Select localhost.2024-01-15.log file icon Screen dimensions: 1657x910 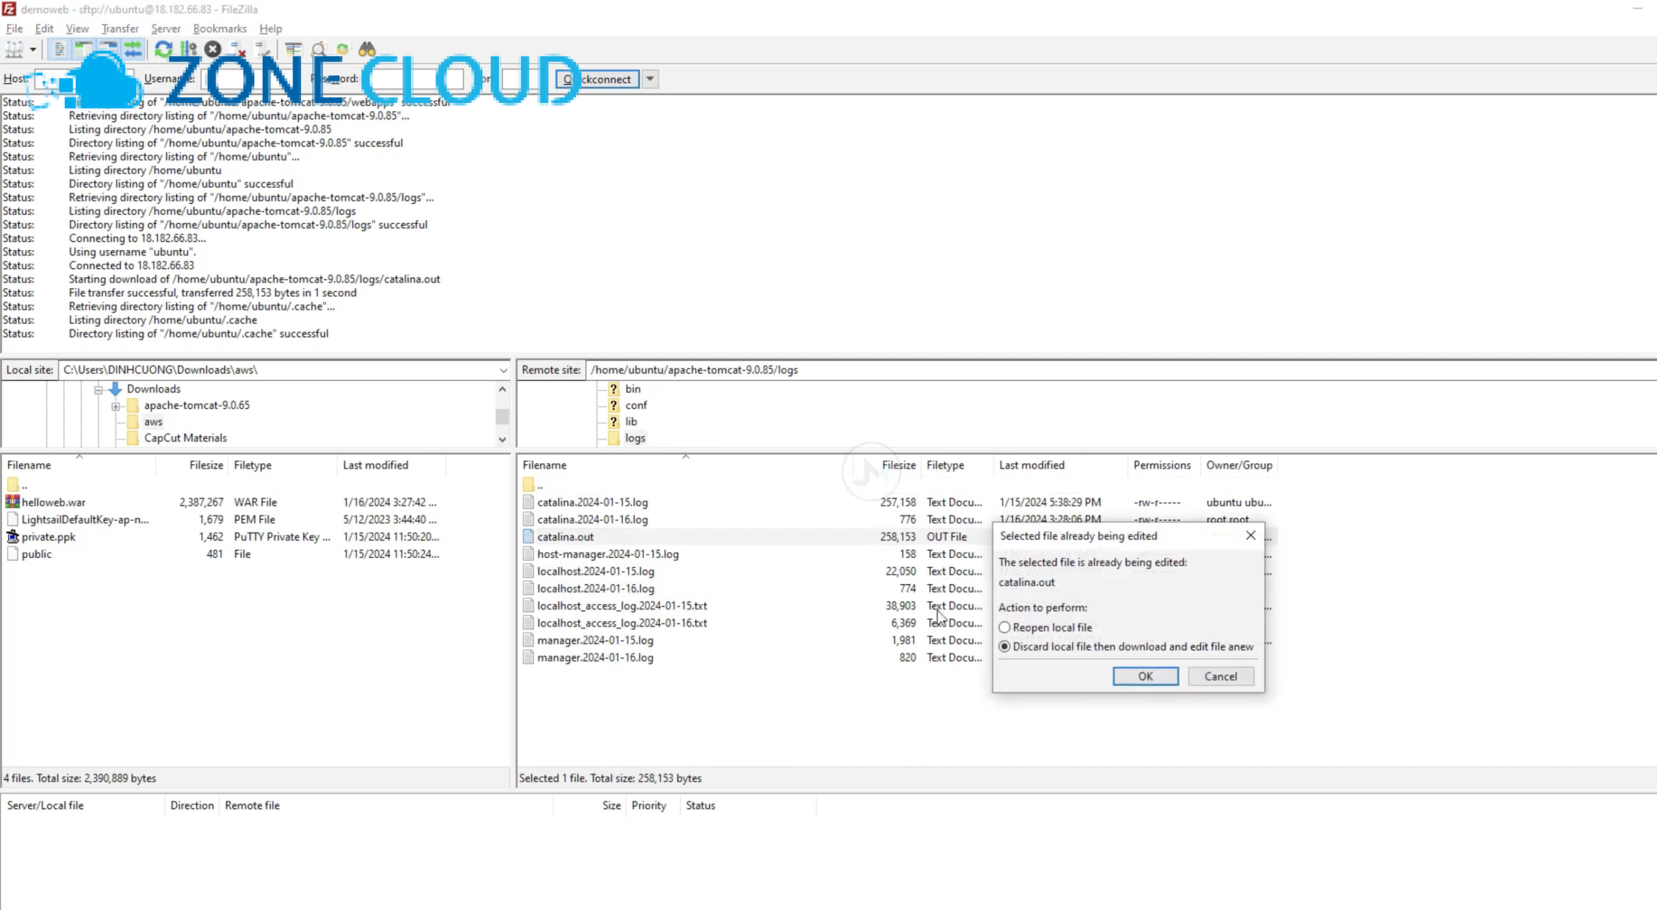tap(528, 572)
